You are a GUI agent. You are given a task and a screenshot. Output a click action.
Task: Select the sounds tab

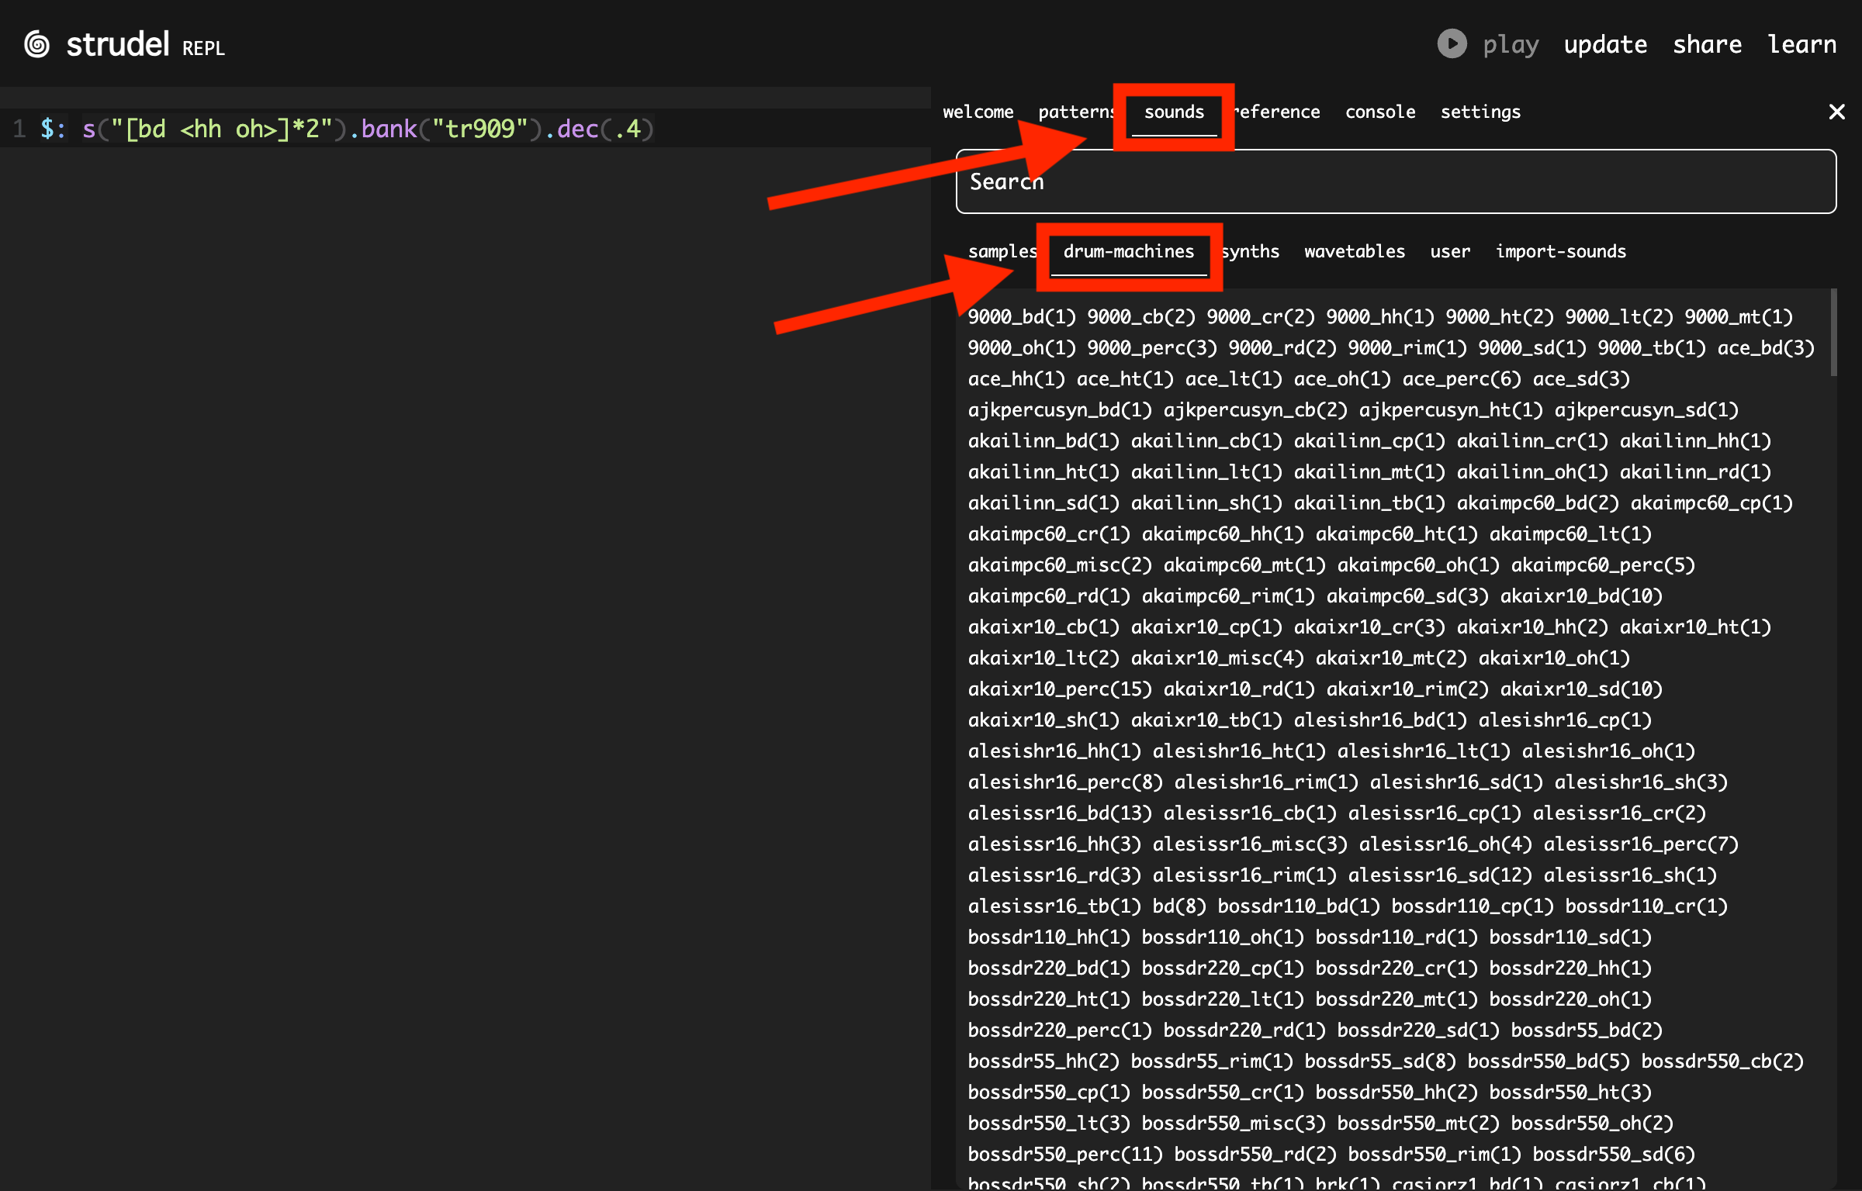(1174, 112)
